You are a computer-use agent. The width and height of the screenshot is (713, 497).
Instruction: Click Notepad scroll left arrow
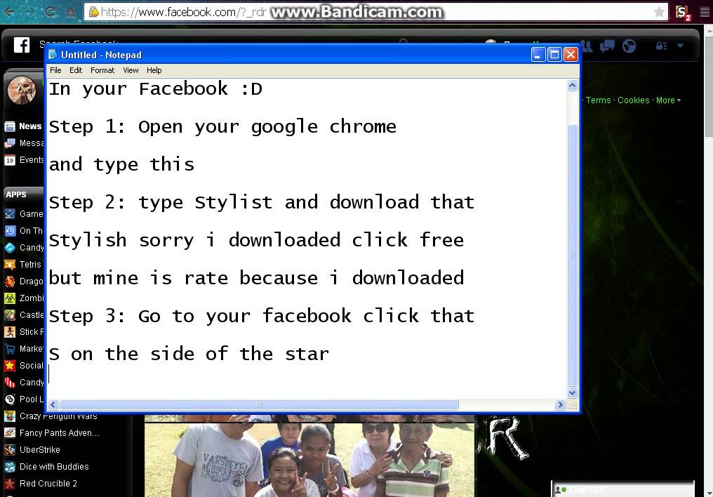pyautogui.click(x=53, y=405)
